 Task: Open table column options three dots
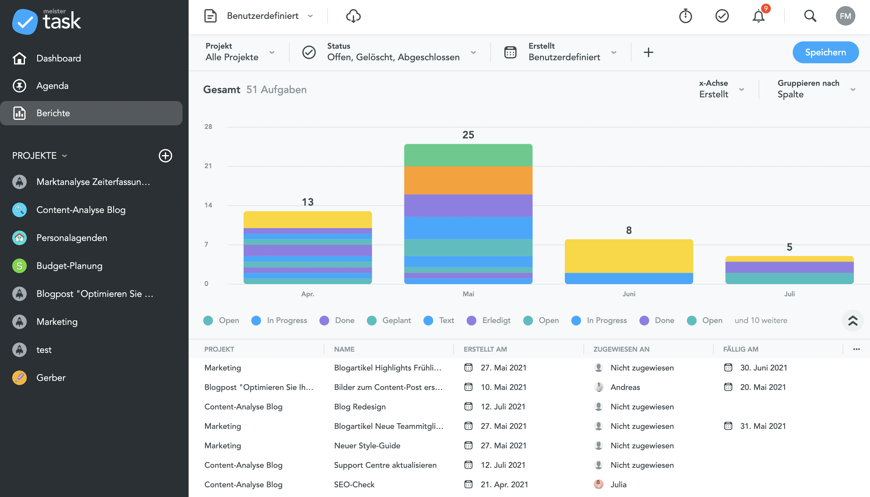click(x=856, y=349)
